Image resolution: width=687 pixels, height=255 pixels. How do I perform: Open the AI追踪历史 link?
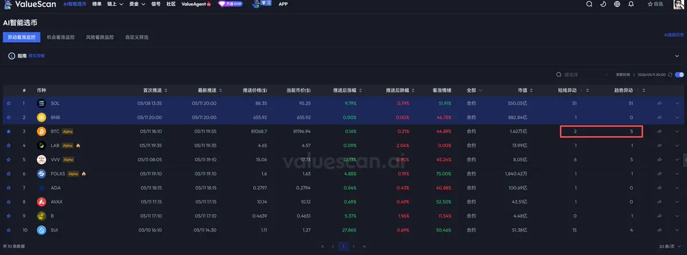(x=674, y=35)
